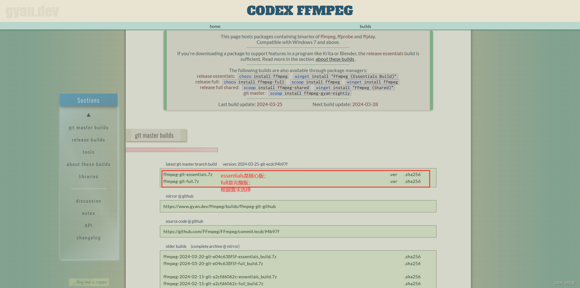This screenshot has height=288, width=580.
Task: Click version text 2024-03-25-git-ecdc94b97f
Action: pyautogui.click(x=255, y=164)
